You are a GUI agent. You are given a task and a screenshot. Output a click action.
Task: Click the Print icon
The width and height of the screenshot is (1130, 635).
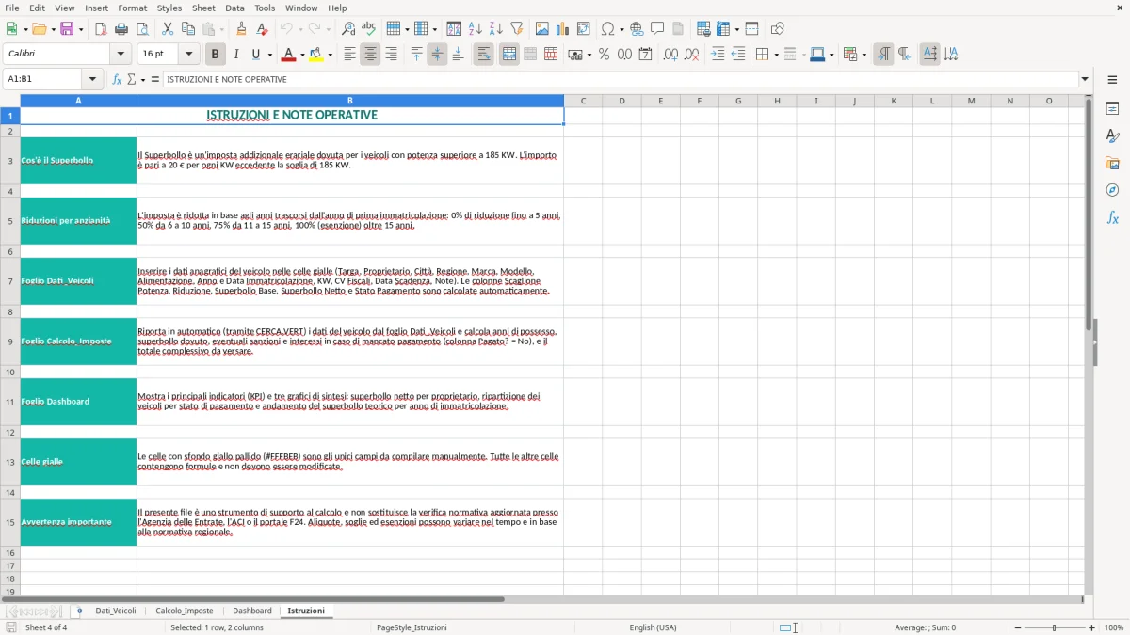[x=121, y=29]
